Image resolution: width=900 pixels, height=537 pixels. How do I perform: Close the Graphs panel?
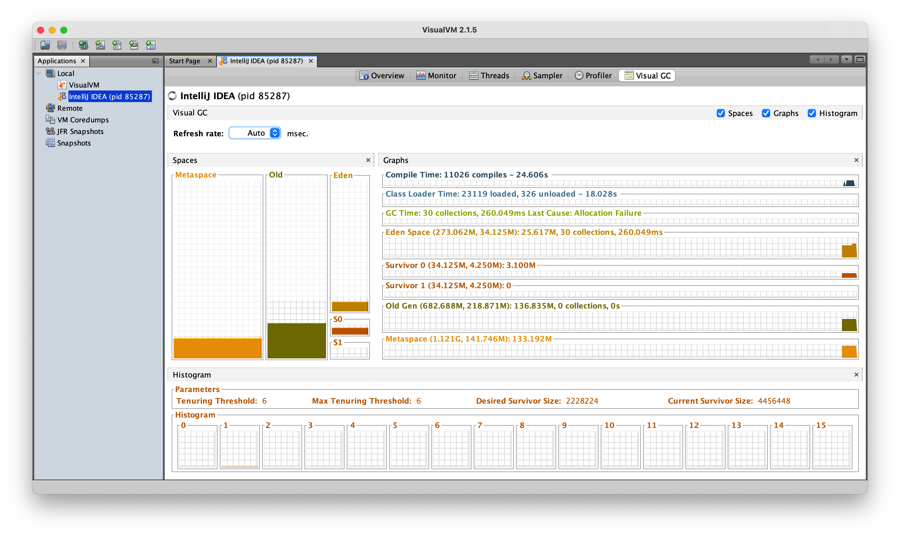(856, 160)
